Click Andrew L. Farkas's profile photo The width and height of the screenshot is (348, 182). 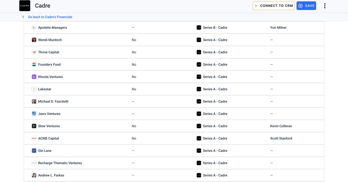pyautogui.click(x=34, y=175)
